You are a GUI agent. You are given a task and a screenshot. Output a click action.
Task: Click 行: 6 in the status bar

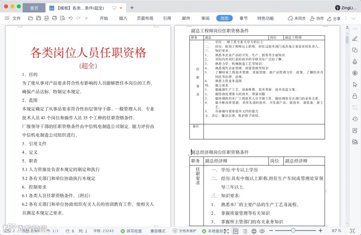70,231
